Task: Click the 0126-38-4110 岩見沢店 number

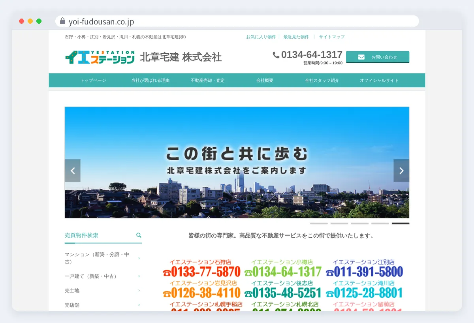Action: 206,293
